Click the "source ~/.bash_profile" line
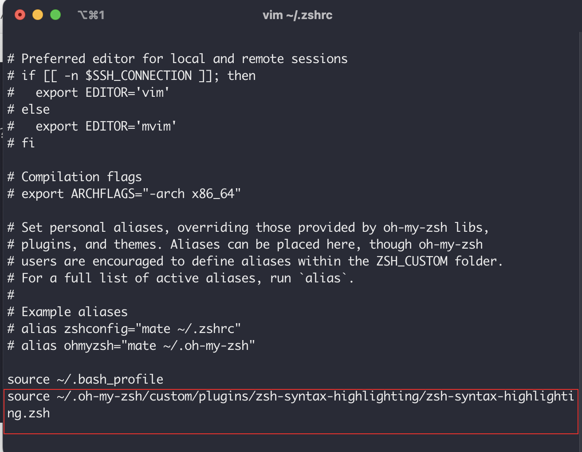The height and width of the screenshot is (452, 582). [85, 380]
